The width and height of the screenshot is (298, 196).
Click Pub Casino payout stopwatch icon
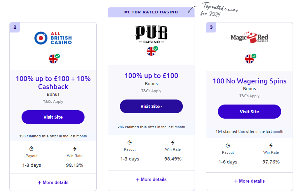tap(130, 142)
